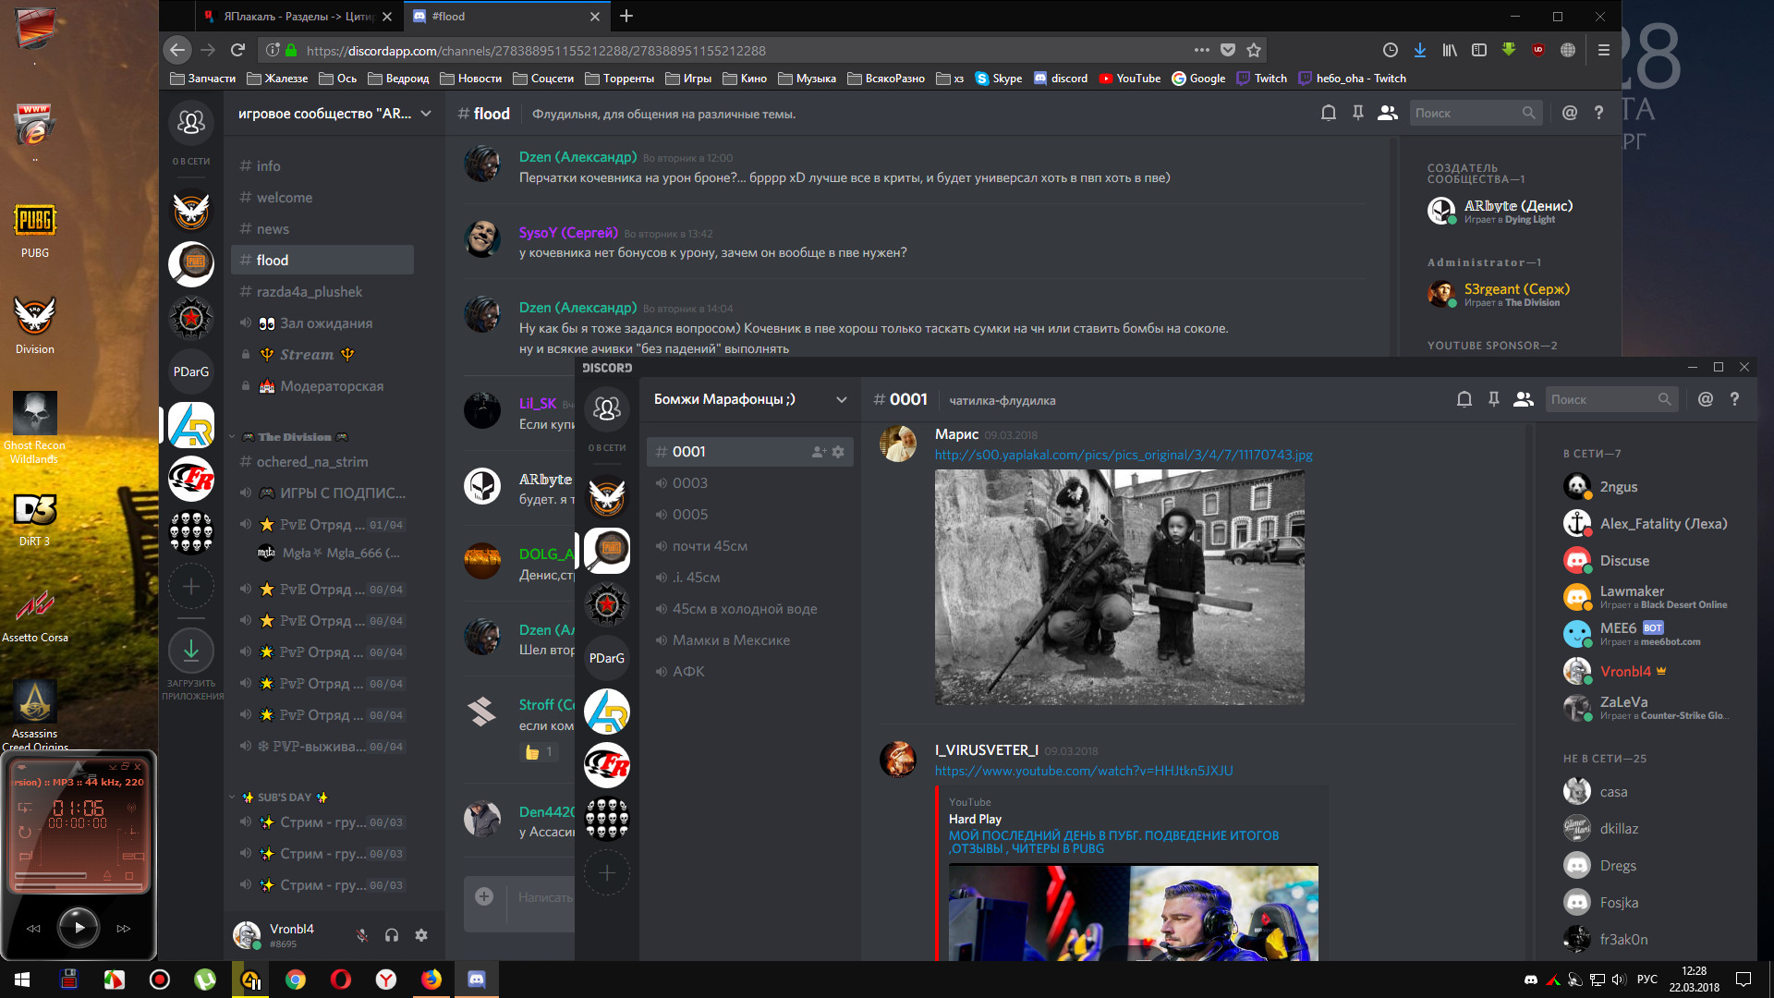Open the yaplakal.com image link from Марис
The width and height of the screenshot is (1774, 998).
(1124, 455)
